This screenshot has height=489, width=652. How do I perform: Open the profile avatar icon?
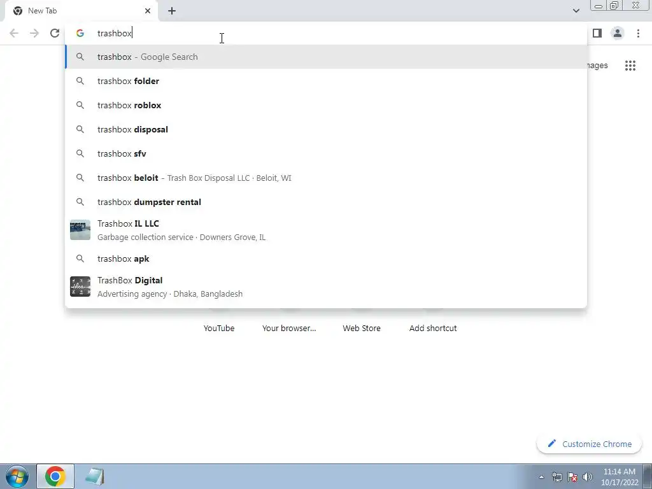618,33
